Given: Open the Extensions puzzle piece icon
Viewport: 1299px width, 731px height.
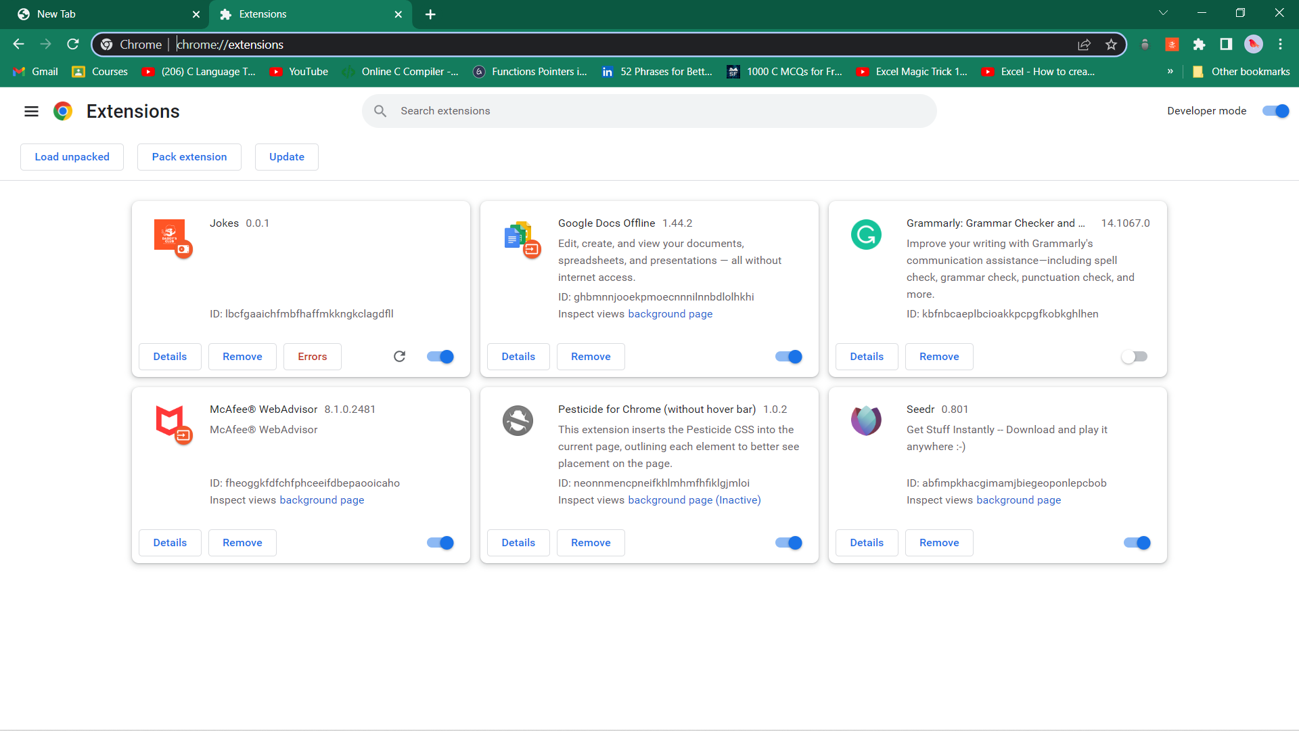Looking at the screenshot, I should (1200, 44).
